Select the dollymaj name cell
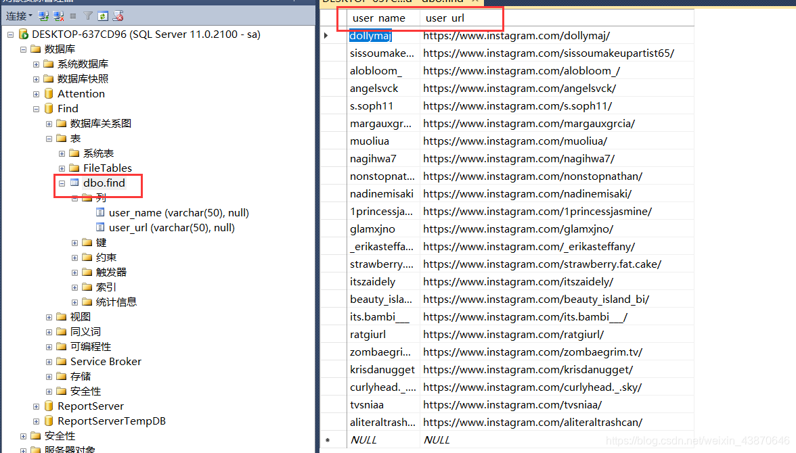Viewport: 796px width, 453px height. pos(384,36)
